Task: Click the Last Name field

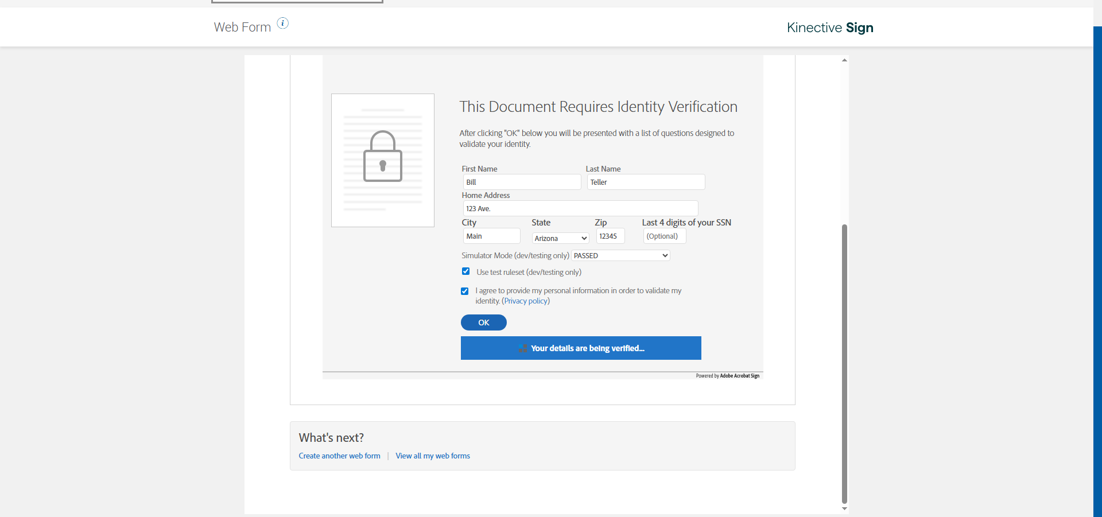Action: click(x=646, y=182)
